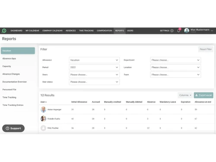The image size is (216, 162).
Task: Go to Dashboard in the top menu
Action: [x=16, y=31]
